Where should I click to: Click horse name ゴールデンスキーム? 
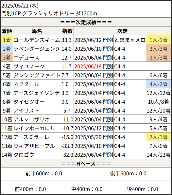tap(37, 40)
